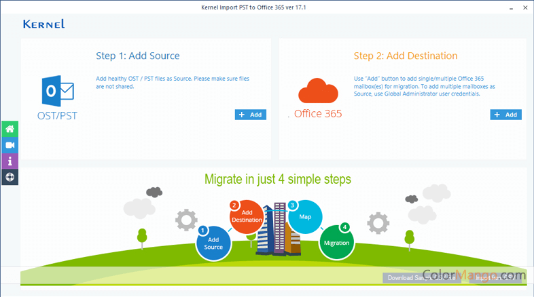The height and width of the screenshot is (297, 534).
Task: Click the "OST/PST" label
Action: coord(57,115)
